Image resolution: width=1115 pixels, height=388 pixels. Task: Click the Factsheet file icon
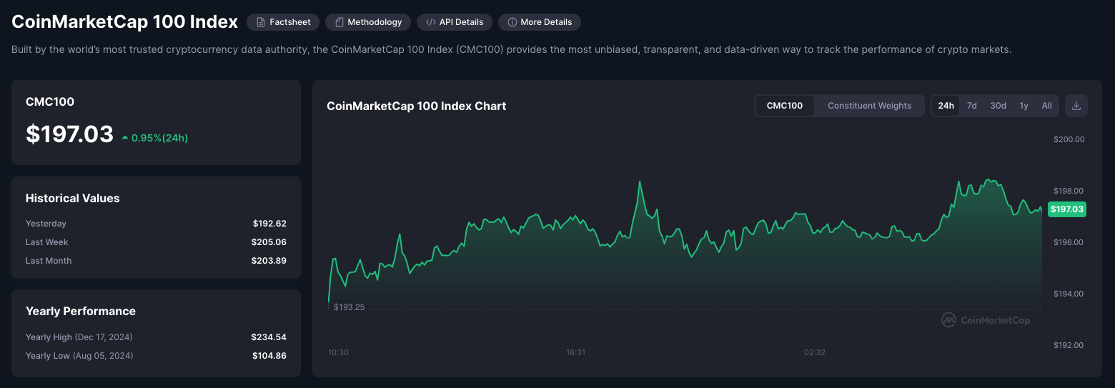(x=261, y=22)
